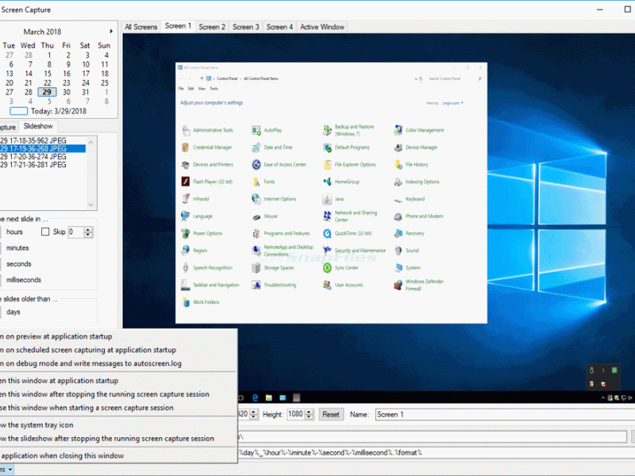Choose 'preview at application startup' menu option

tap(117, 336)
